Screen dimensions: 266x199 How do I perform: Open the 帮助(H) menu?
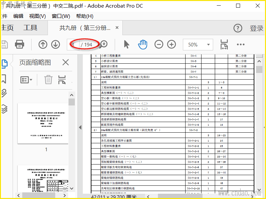click(85, 16)
